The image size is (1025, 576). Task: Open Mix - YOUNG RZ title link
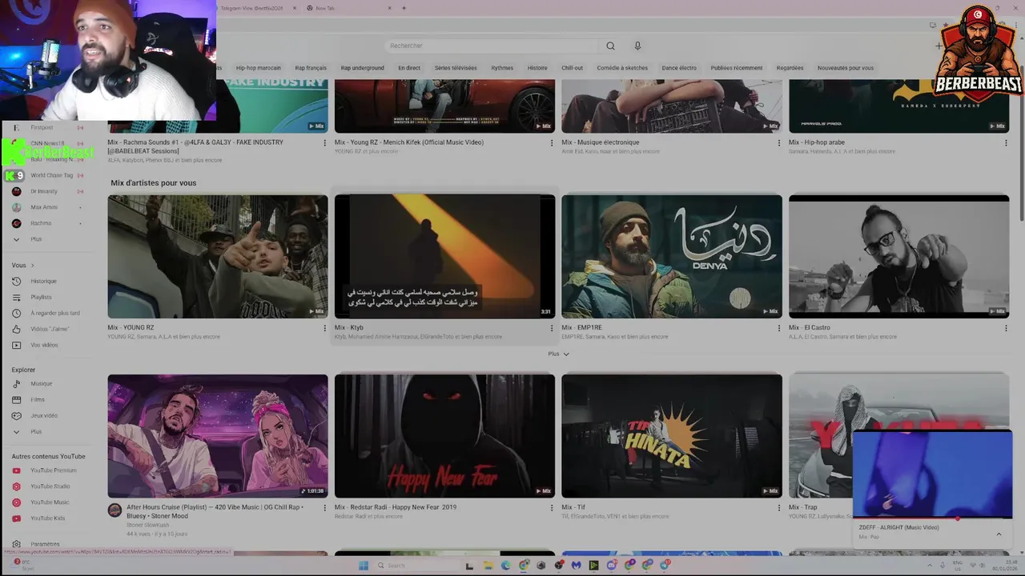131,328
